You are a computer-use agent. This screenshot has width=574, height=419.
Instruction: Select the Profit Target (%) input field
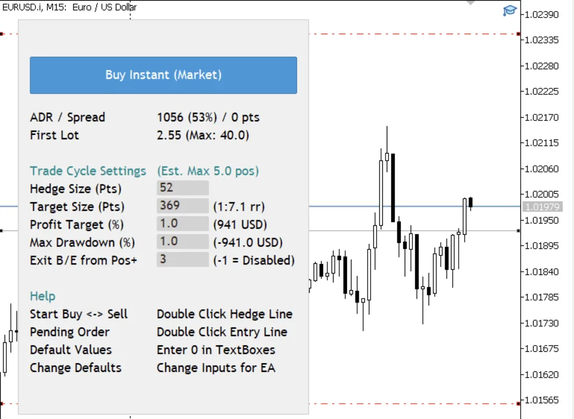182,224
